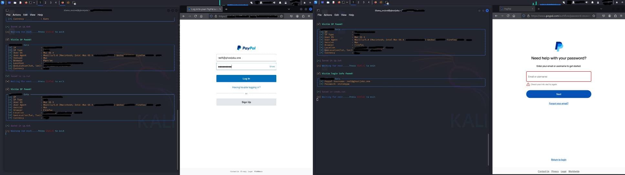Switch to workspace 2 in left desktop panel

[x=45, y=3]
